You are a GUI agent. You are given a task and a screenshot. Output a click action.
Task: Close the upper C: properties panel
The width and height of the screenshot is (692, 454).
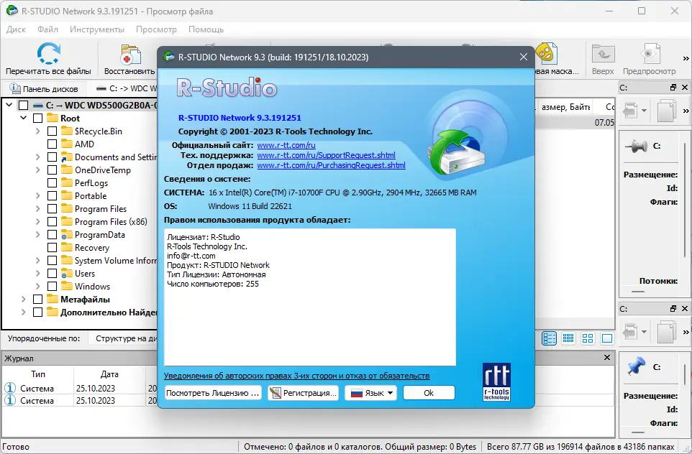(x=685, y=87)
